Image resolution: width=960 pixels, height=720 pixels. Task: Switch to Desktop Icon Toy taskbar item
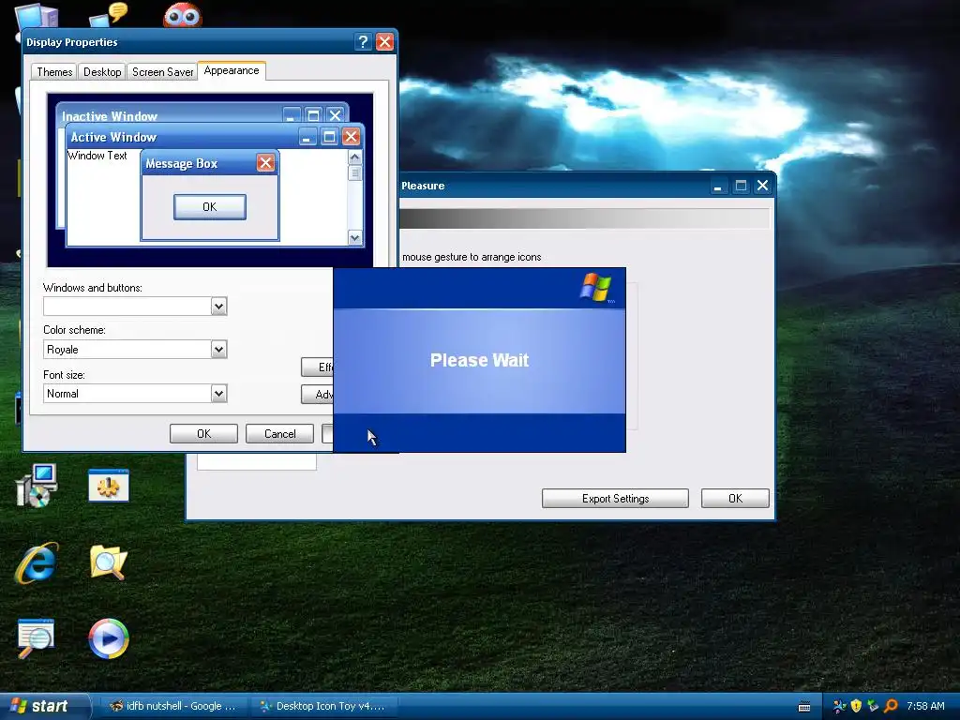pyautogui.click(x=323, y=706)
